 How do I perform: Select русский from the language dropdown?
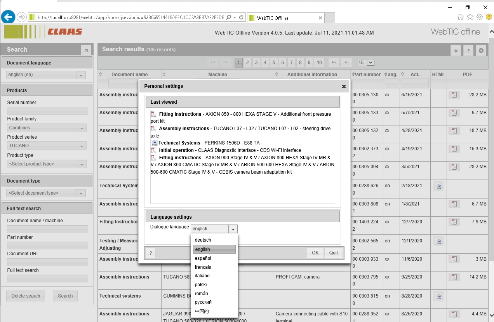point(203,302)
